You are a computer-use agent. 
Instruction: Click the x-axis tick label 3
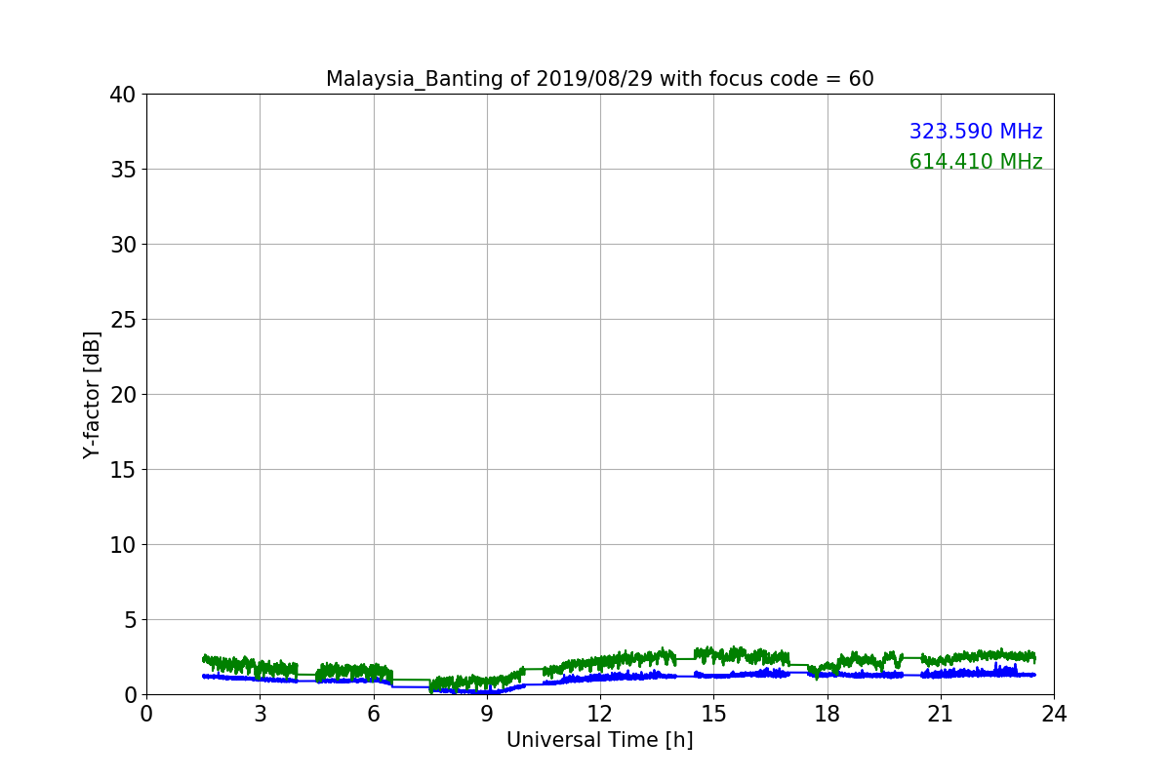coord(260,714)
